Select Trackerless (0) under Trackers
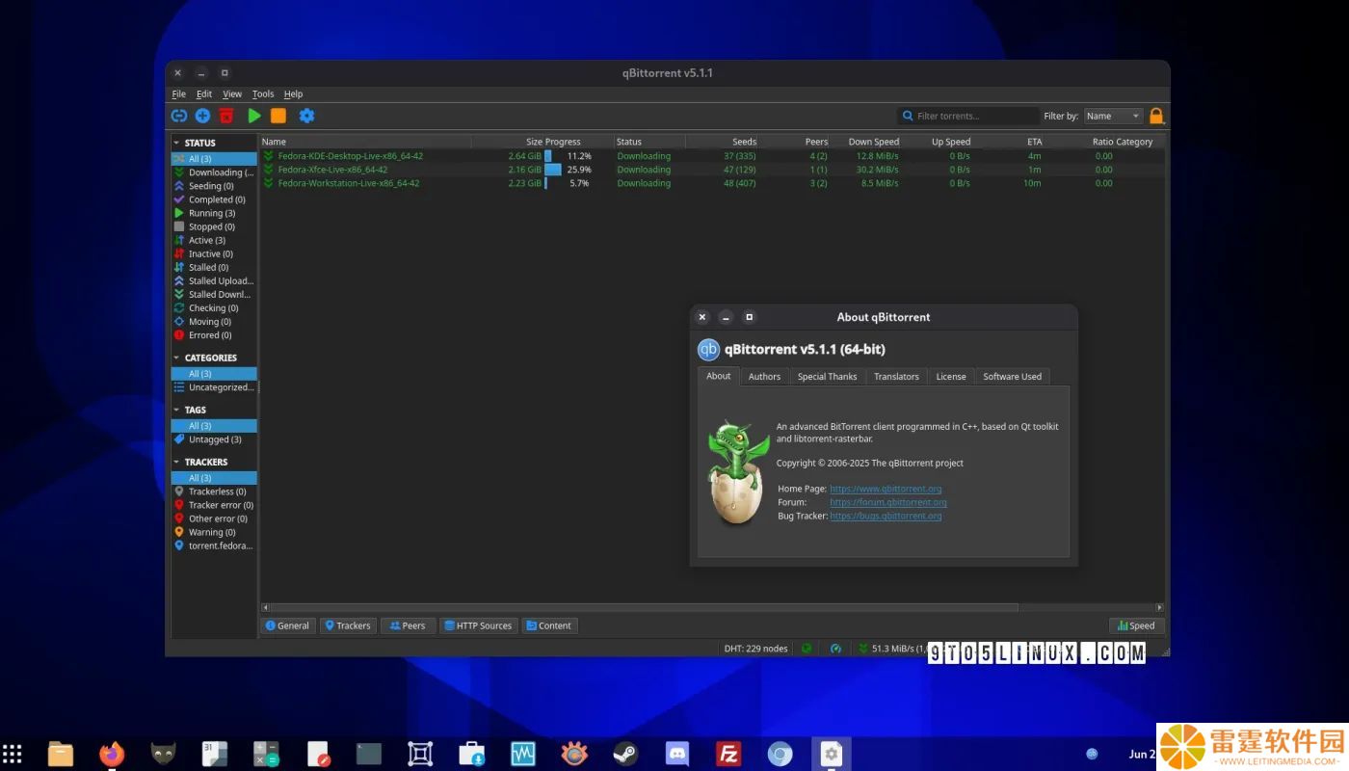 214,492
